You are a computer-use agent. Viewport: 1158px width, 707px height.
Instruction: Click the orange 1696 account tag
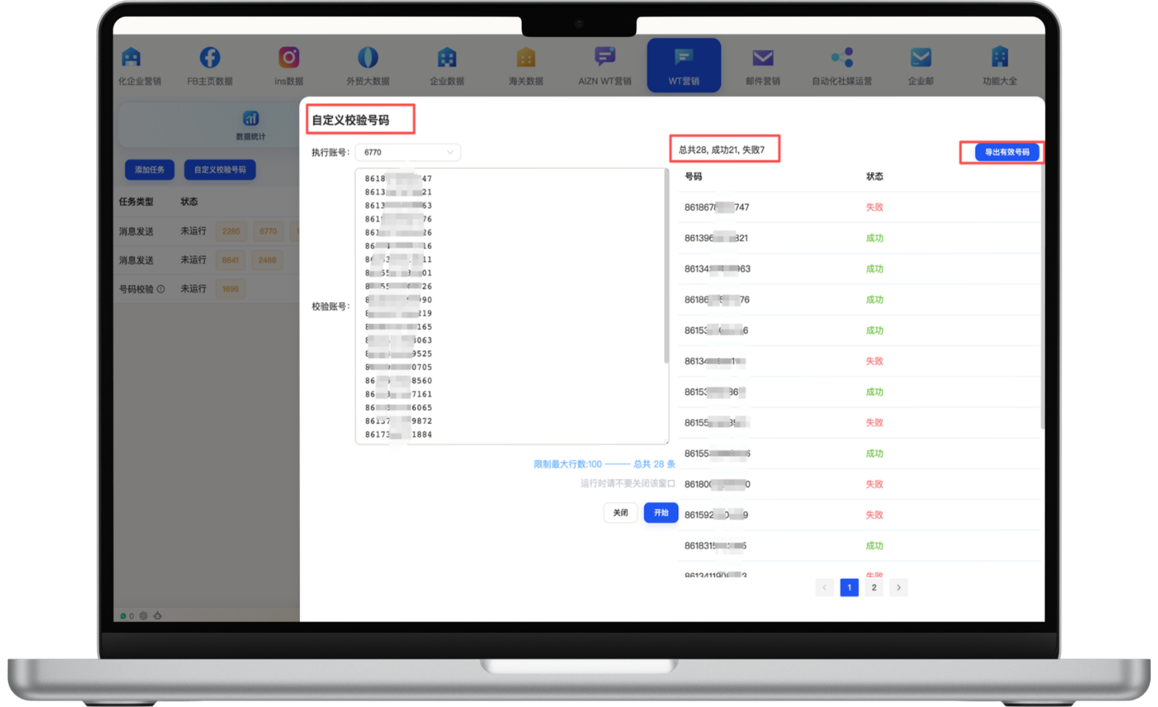pos(230,289)
